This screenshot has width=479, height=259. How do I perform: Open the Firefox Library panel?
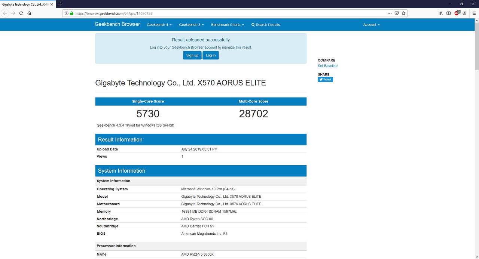point(441,13)
